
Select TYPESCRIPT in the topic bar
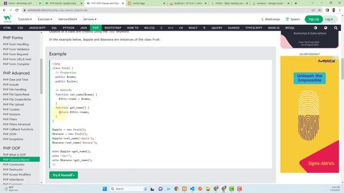[x=254, y=28]
